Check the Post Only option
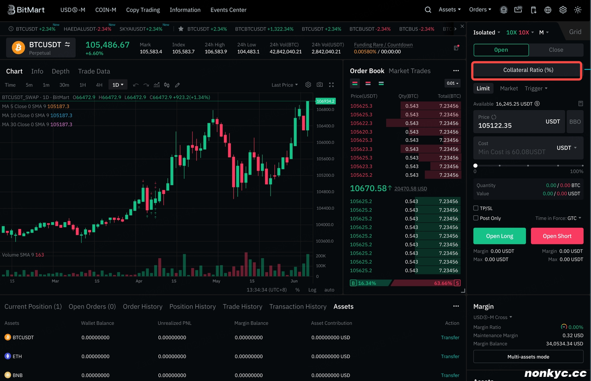Image resolution: width=591 pixels, height=381 pixels. (x=476, y=218)
